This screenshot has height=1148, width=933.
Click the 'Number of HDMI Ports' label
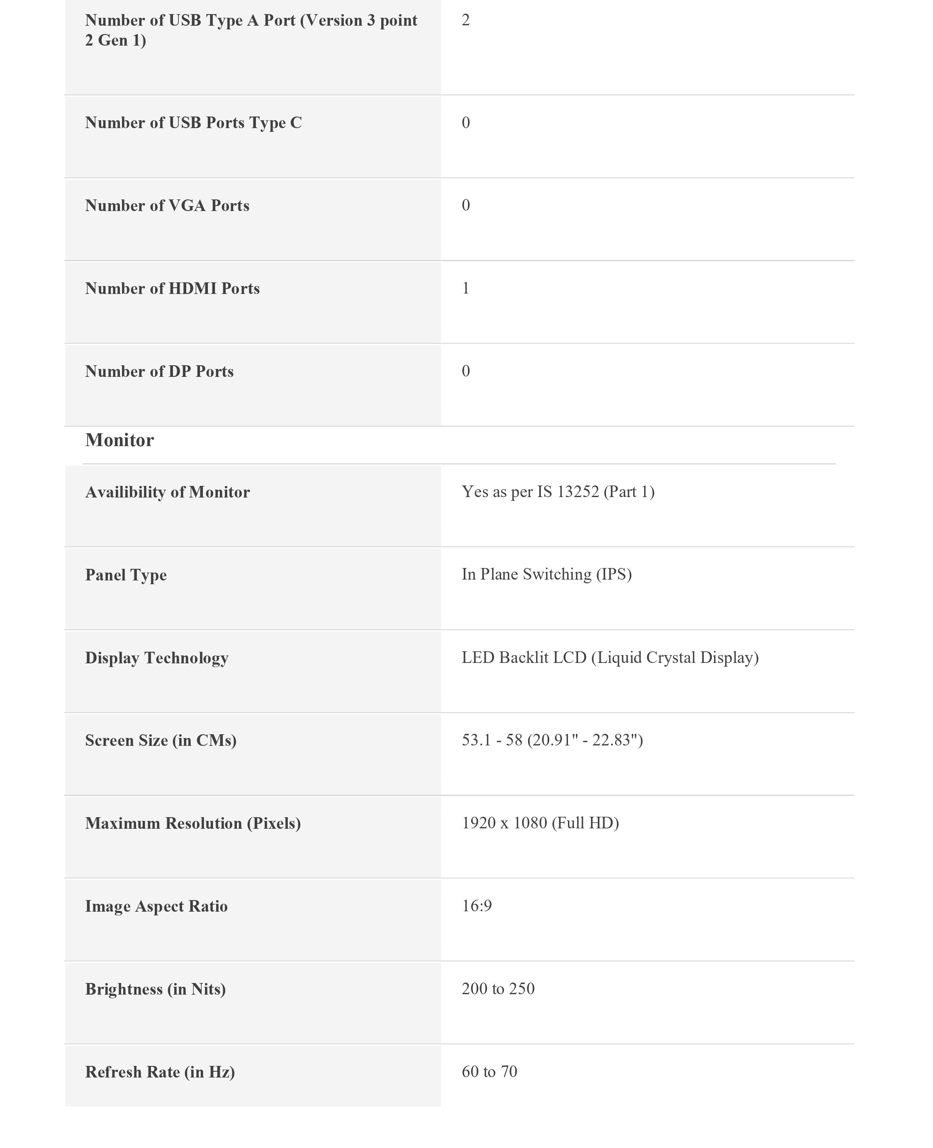172,288
